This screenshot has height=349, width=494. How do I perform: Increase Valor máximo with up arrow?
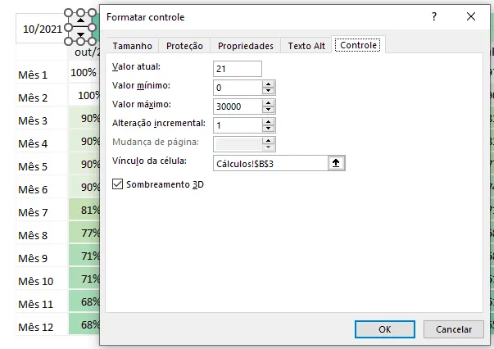point(268,103)
